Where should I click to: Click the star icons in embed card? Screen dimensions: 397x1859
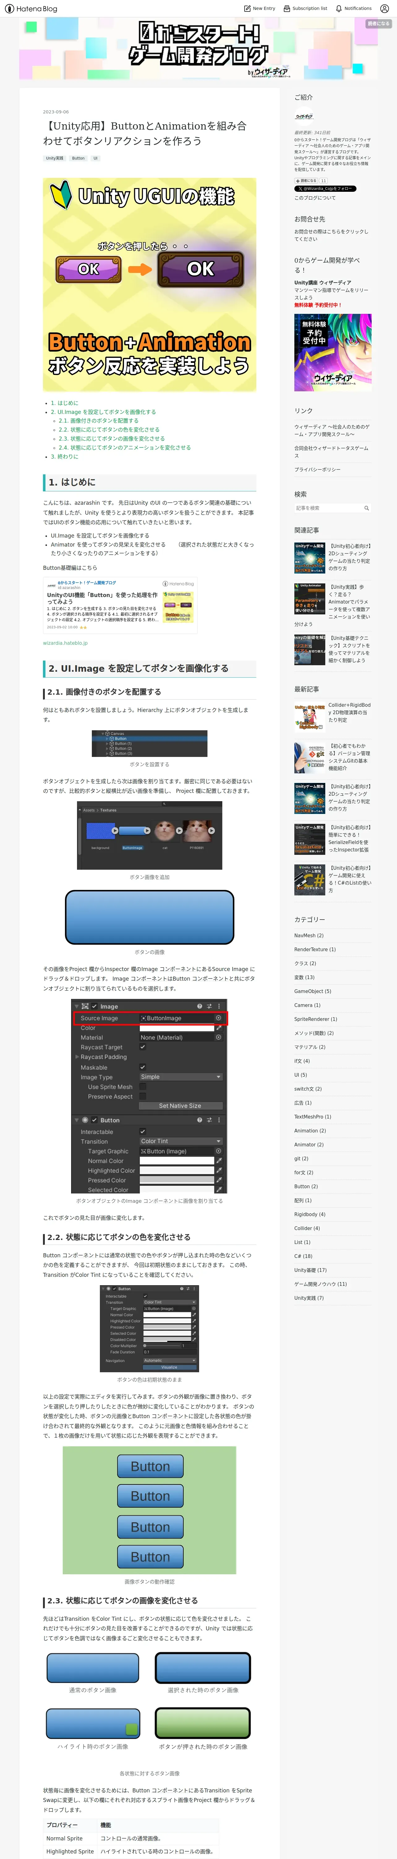83,628
